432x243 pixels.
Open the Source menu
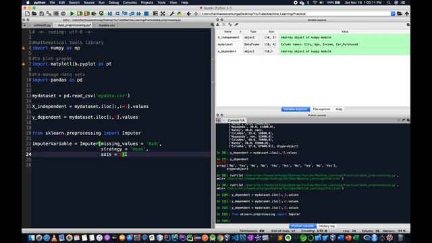pyautogui.click(x=89, y=3)
